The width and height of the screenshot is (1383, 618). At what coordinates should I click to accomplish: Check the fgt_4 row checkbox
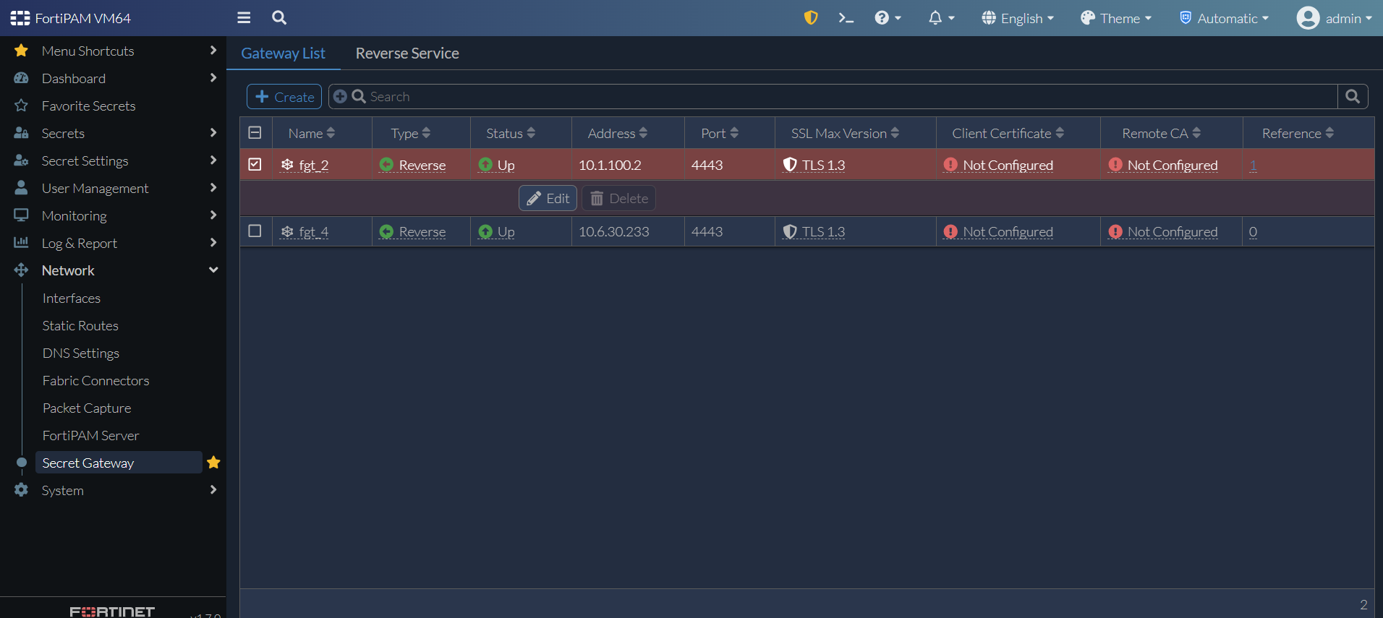click(x=255, y=231)
